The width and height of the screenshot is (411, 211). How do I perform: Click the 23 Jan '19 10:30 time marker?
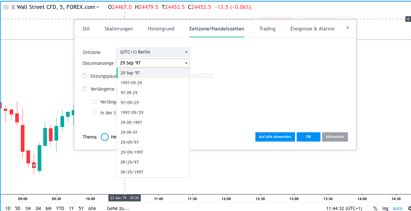click(124, 198)
